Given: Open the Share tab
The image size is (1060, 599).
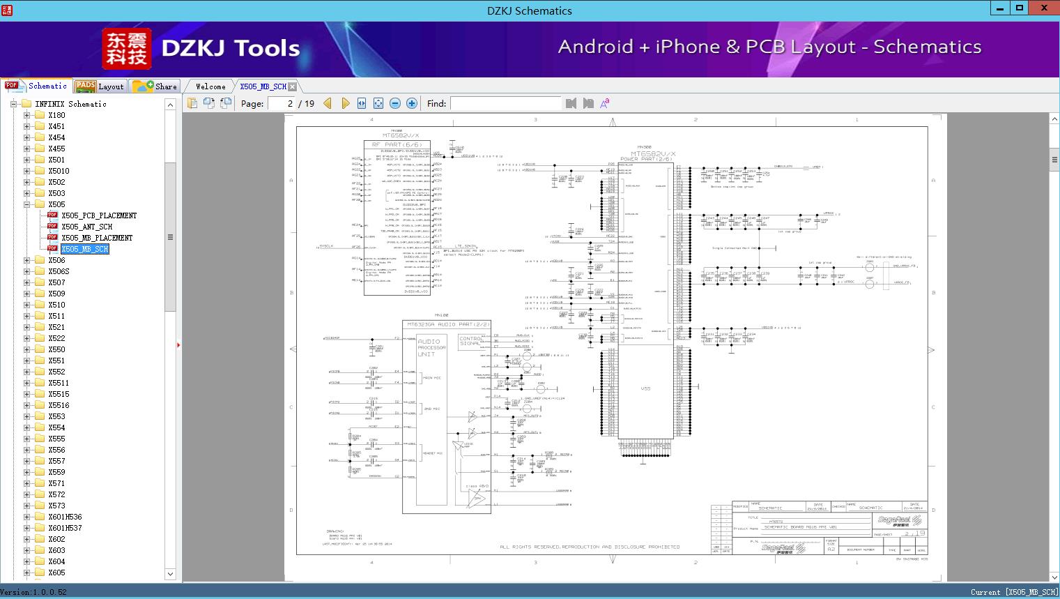Looking at the screenshot, I should coord(156,86).
